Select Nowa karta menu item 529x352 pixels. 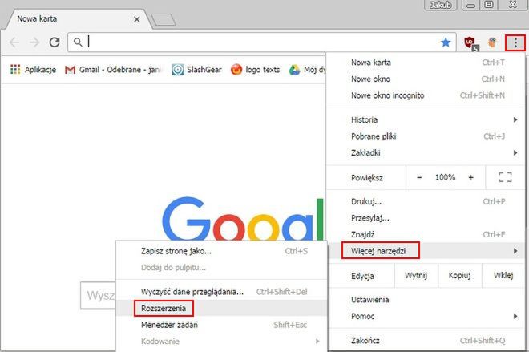coord(426,63)
